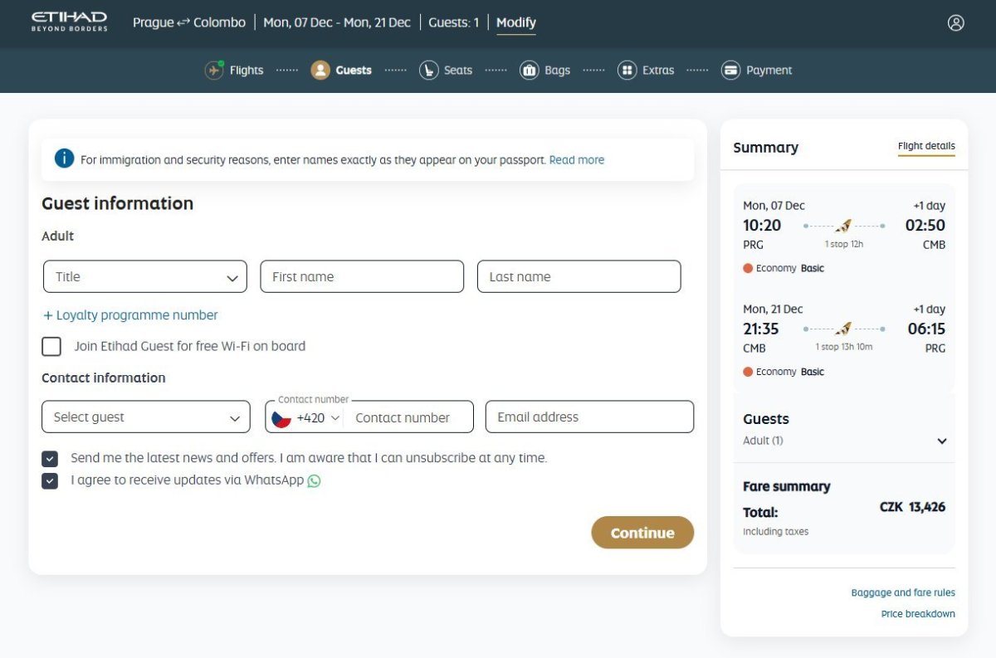This screenshot has height=658, width=996.
Task: Click the 1 stop 12h label
Action: [843, 245]
